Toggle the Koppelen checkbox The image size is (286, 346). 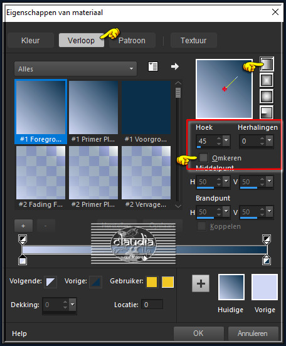click(x=201, y=226)
